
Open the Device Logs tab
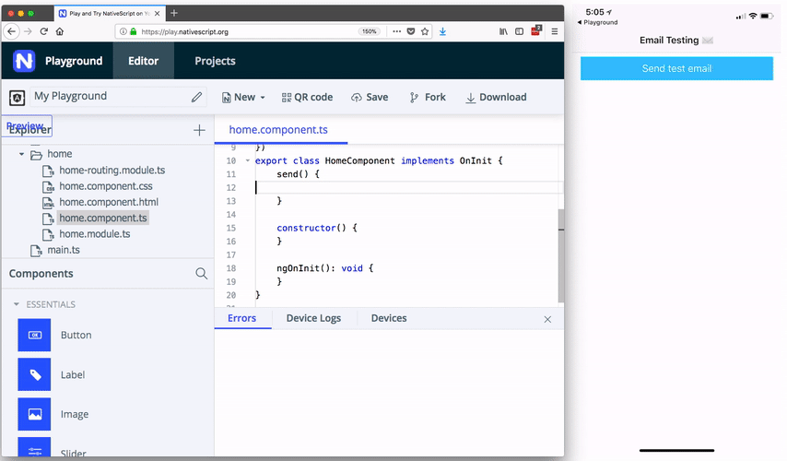coord(313,318)
